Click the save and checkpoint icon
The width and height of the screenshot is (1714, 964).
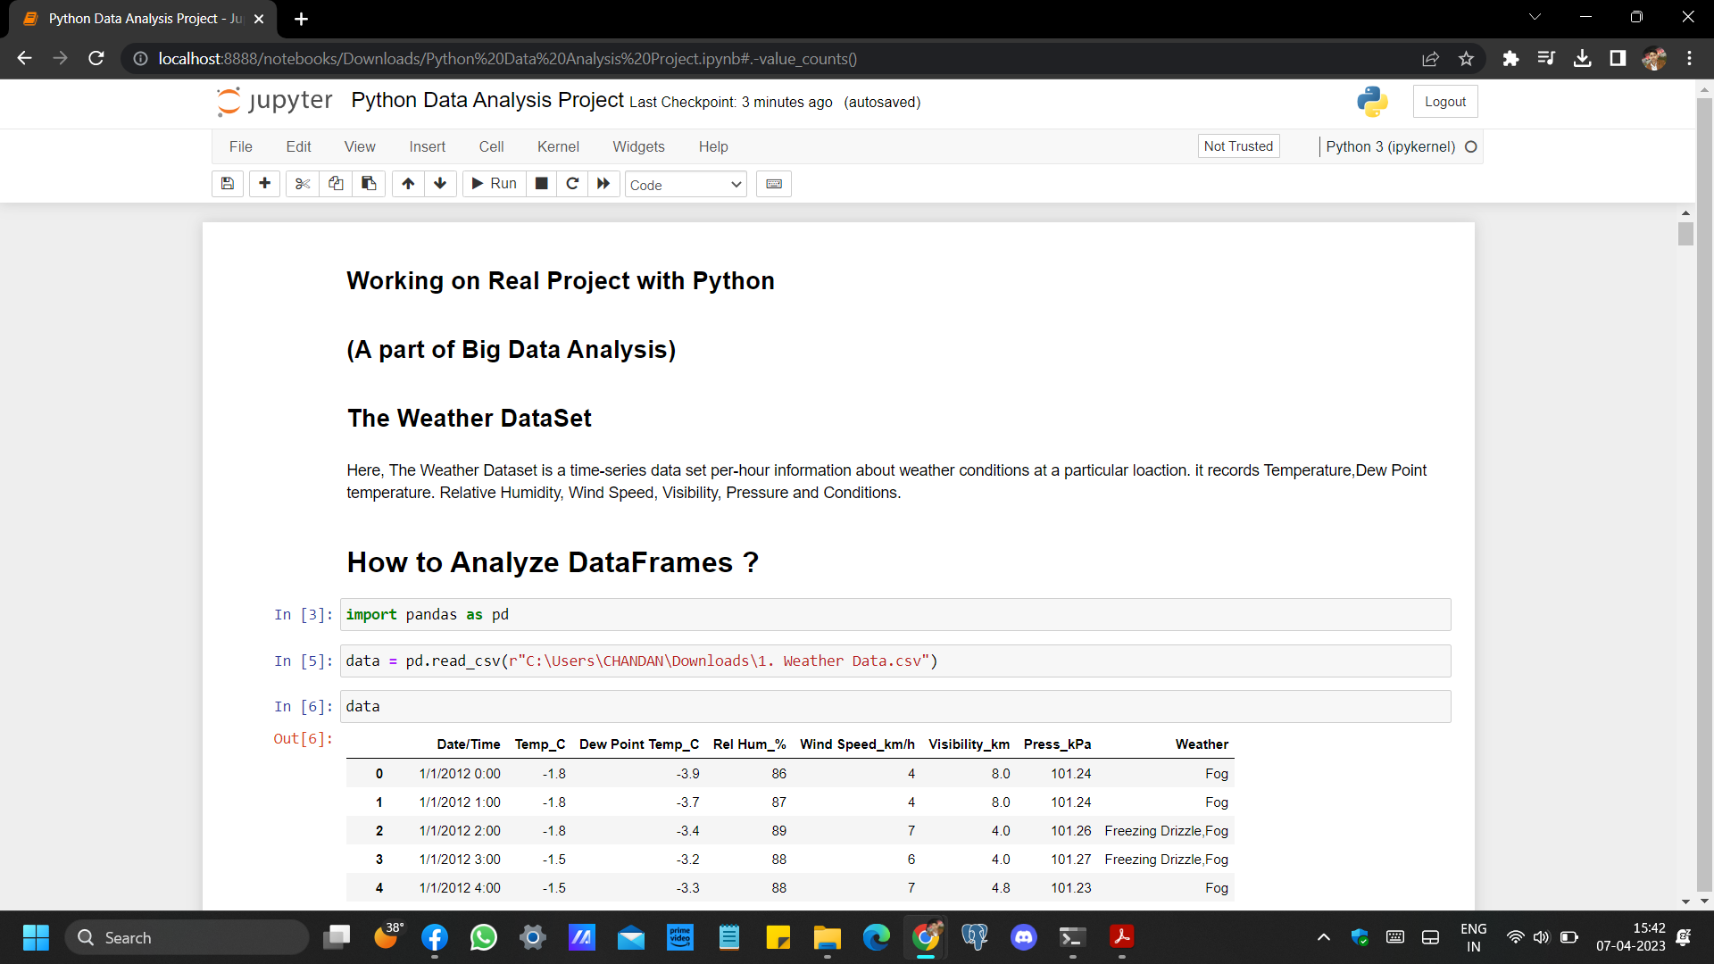[x=228, y=184]
